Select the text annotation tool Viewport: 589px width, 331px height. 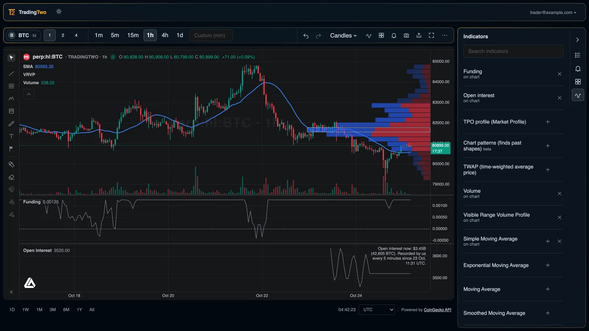pyautogui.click(x=11, y=136)
